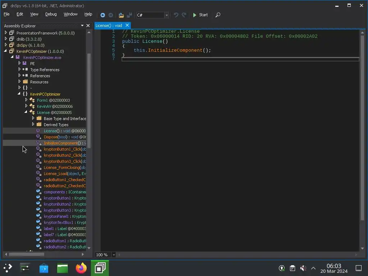Select the Dispose(bool) method
Viewport: 368px width, 276px height.
point(65,137)
